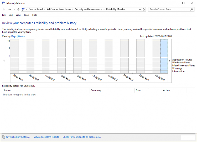Expand chevron after Security and Maintenance
197x142 pixels.
click(x=104, y=9)
